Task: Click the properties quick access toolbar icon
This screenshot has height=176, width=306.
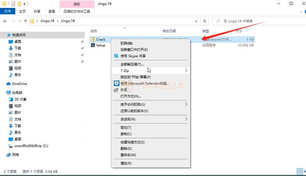Action: (x=13, y=4)
